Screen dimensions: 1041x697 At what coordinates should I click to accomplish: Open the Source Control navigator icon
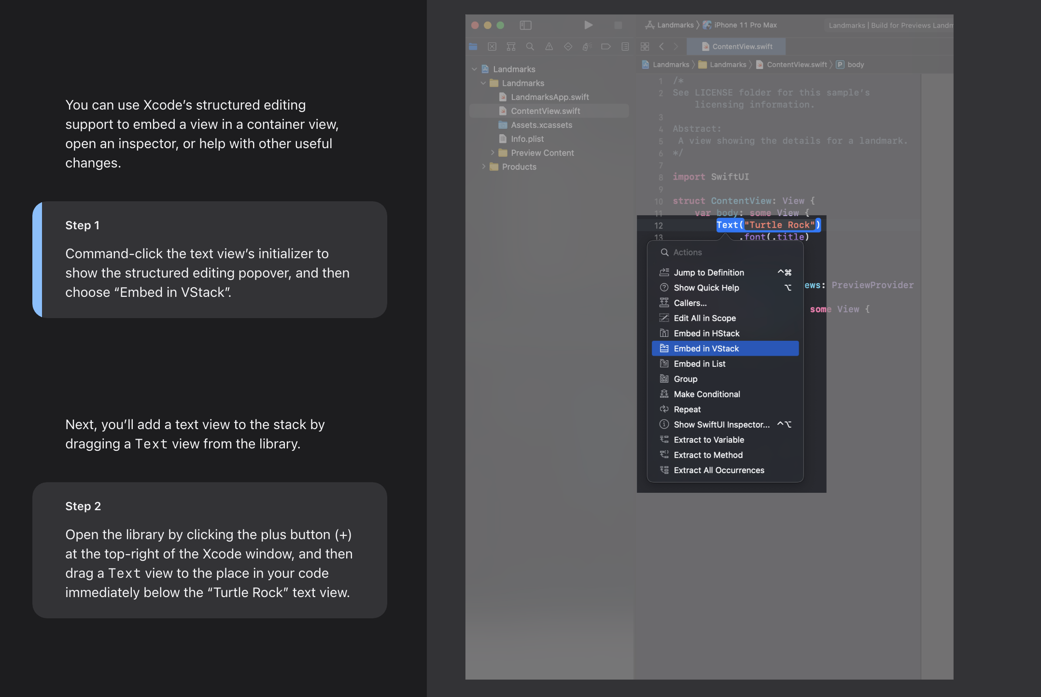[492, 47]
